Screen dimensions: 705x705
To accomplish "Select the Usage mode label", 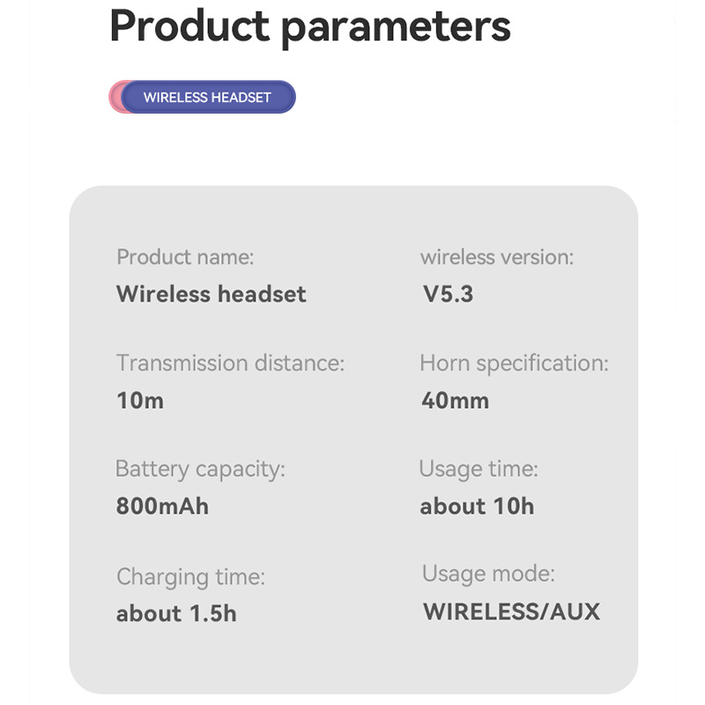I will tap(488, 575).
